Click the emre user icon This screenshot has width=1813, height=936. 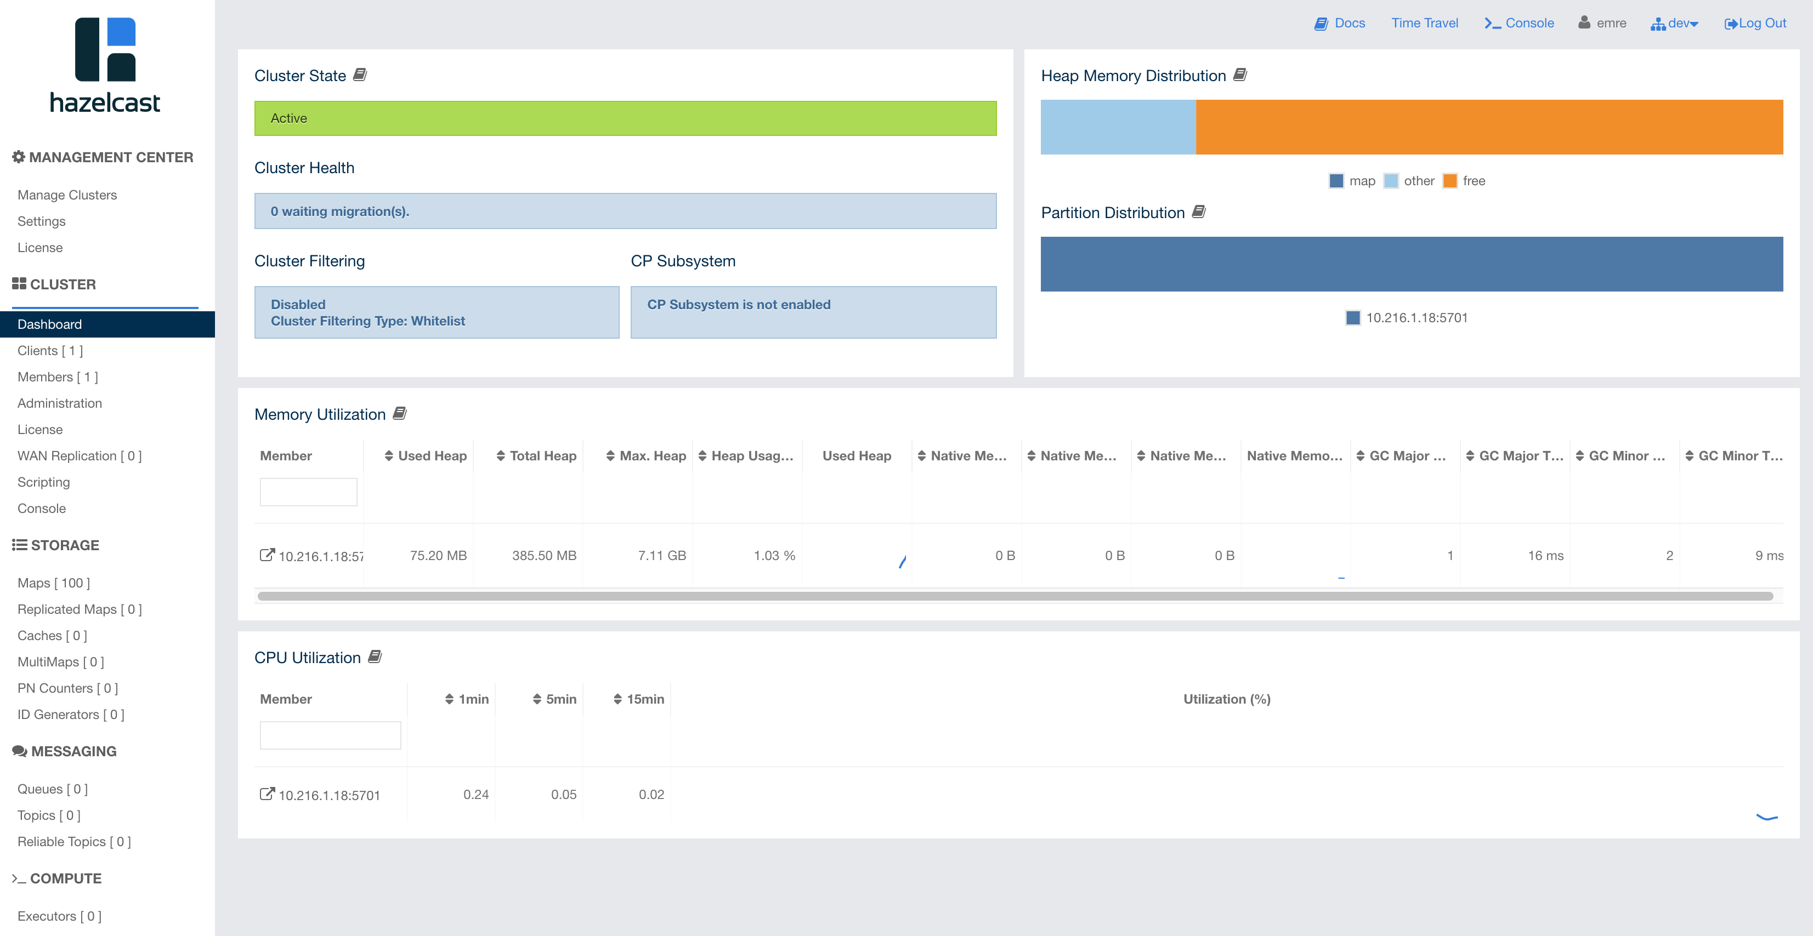point(1584,22)
